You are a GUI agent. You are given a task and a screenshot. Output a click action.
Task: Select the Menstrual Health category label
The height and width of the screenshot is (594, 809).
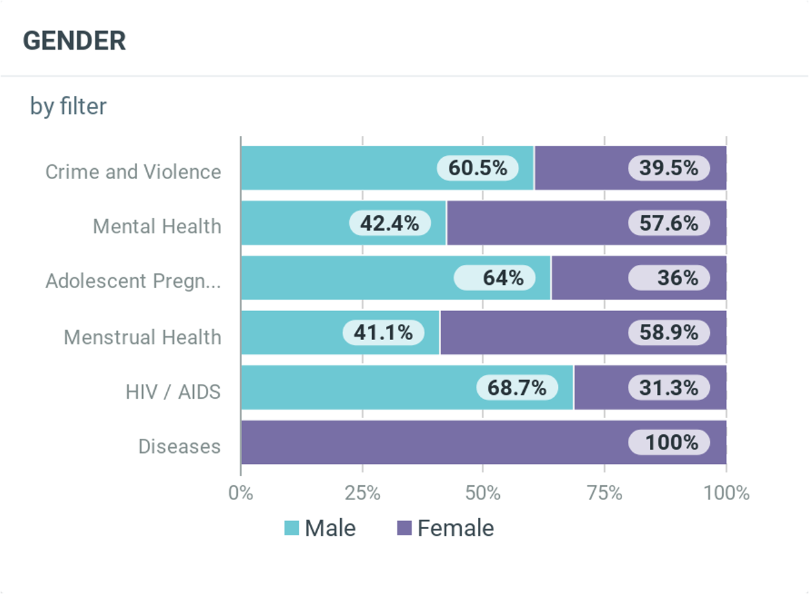click(x=142, y=337)
